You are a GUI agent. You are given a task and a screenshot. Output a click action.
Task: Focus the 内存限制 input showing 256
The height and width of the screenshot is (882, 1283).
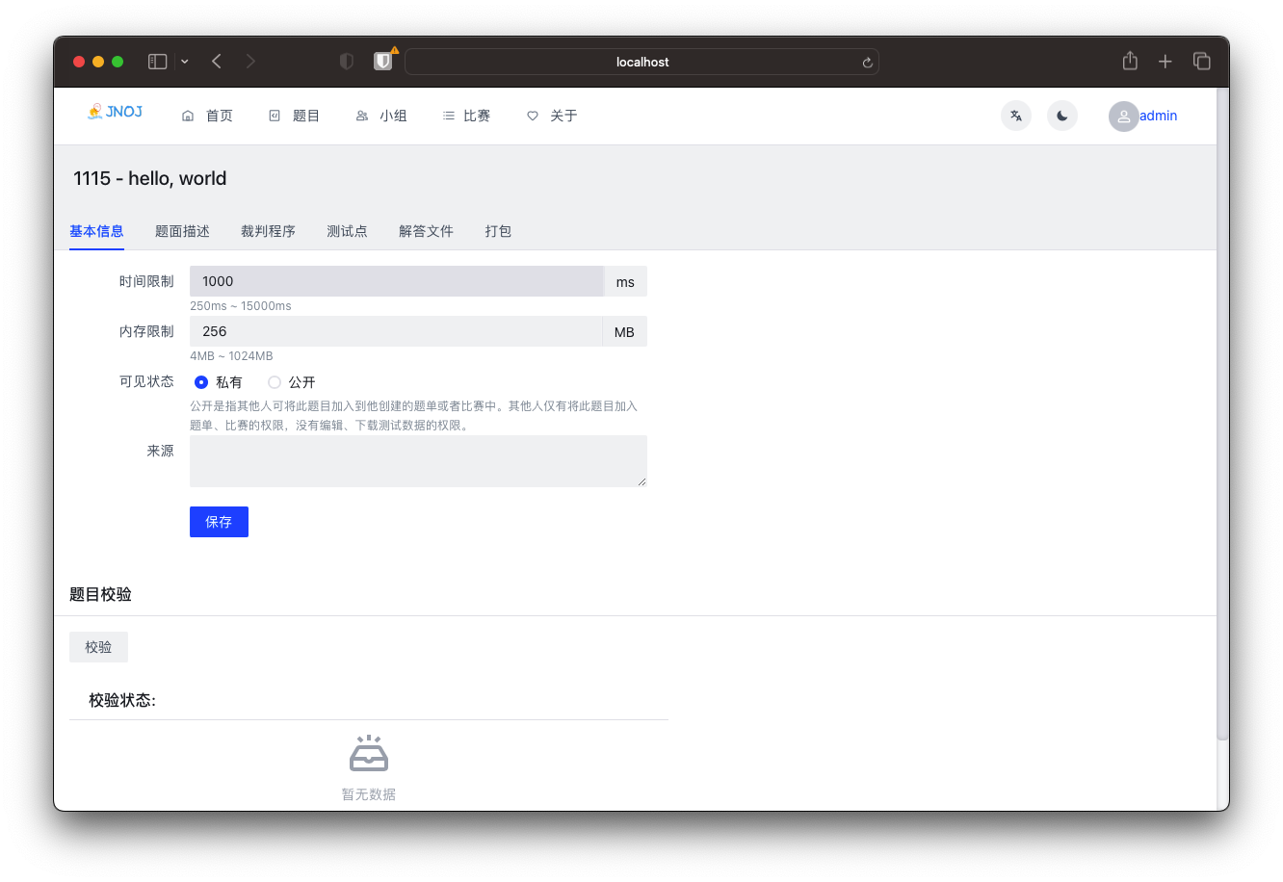point(396,331)
